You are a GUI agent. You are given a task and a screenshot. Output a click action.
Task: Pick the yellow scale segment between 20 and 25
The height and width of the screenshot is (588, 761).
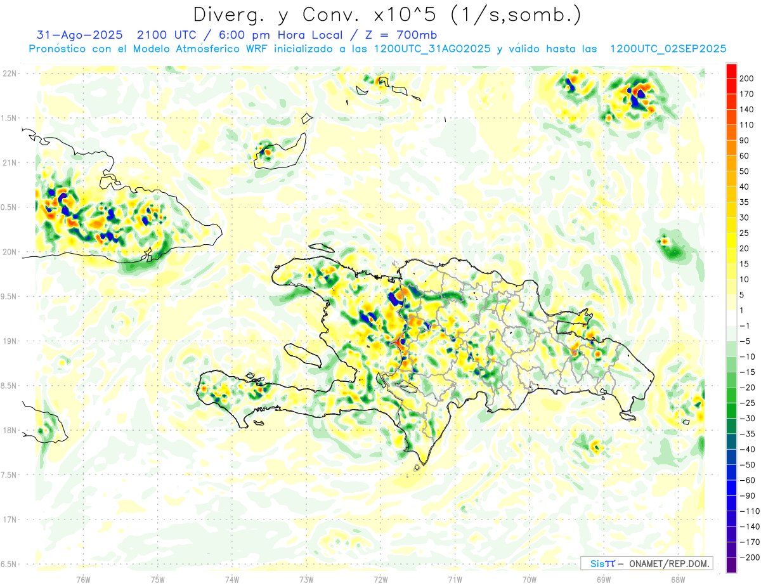click(731, 240)
